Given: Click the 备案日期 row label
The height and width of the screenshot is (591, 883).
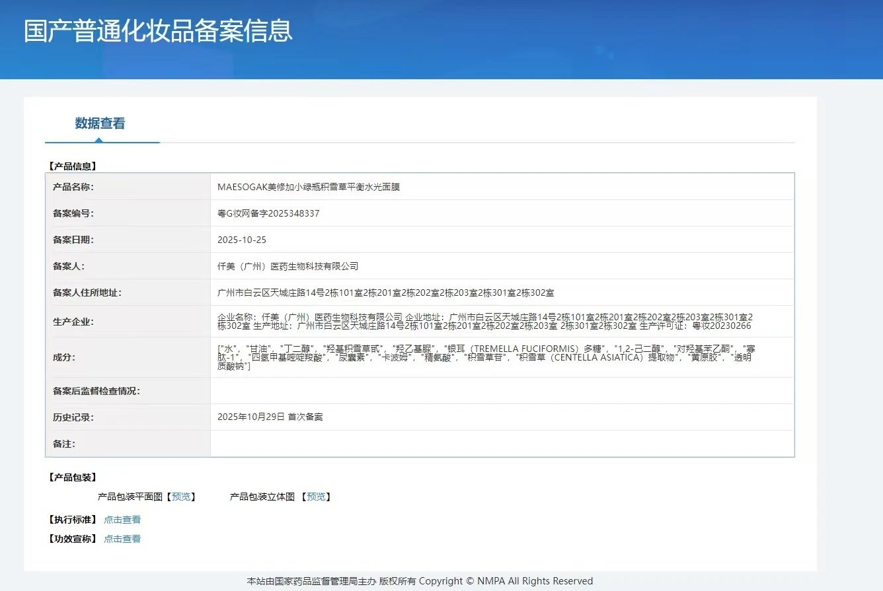Looking at the screenshot, I should point(73,240).
